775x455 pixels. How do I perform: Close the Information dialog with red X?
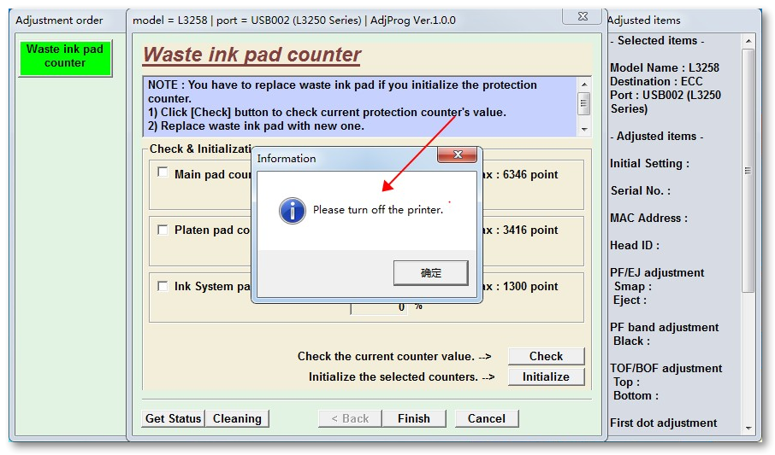coord(457,155)
